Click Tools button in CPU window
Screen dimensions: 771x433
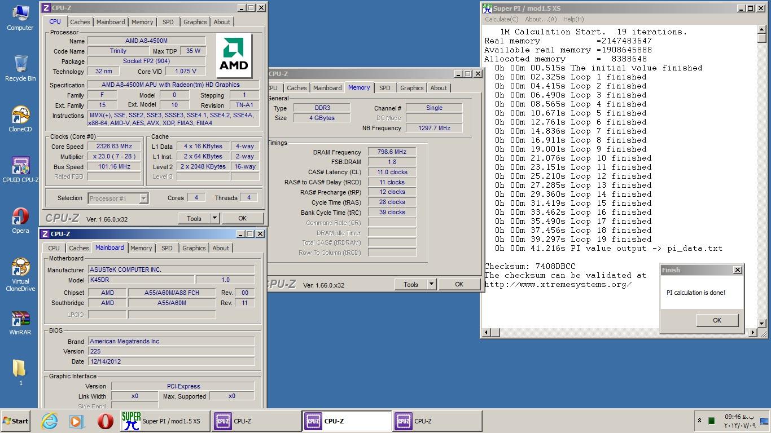(x=194, y=218)
